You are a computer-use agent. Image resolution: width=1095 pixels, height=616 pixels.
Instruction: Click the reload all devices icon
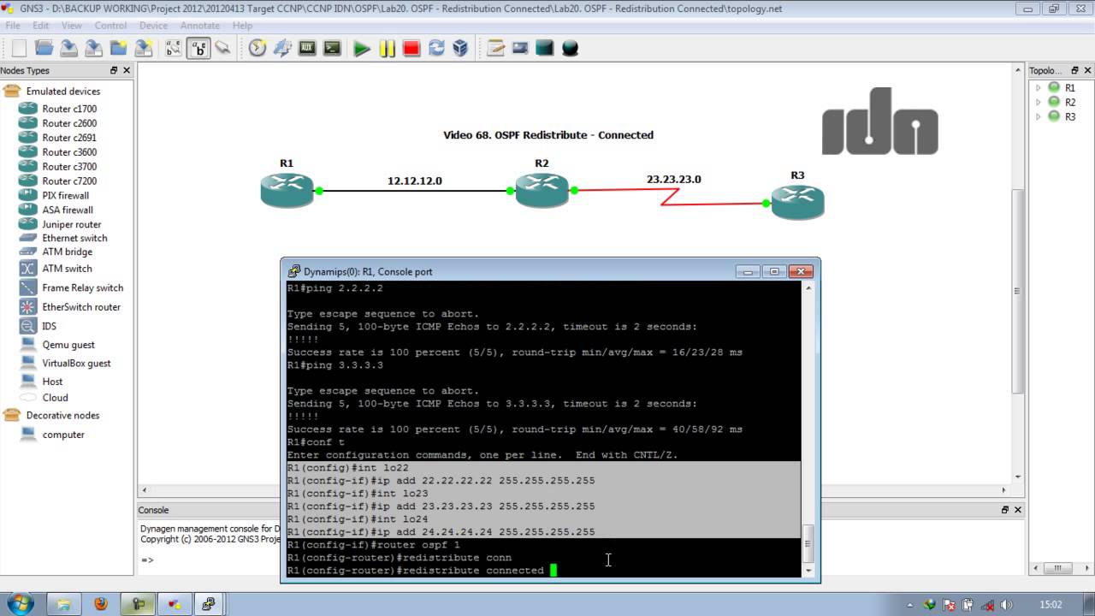coord(436,48)
